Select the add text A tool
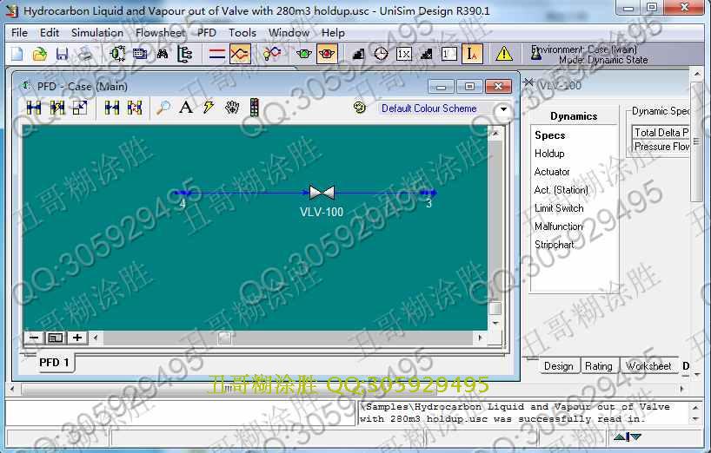This screenshot has height=453, width=711. 186,108
